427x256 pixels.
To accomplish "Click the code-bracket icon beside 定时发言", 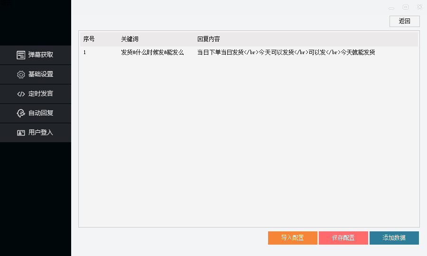I will coord(21,94).
